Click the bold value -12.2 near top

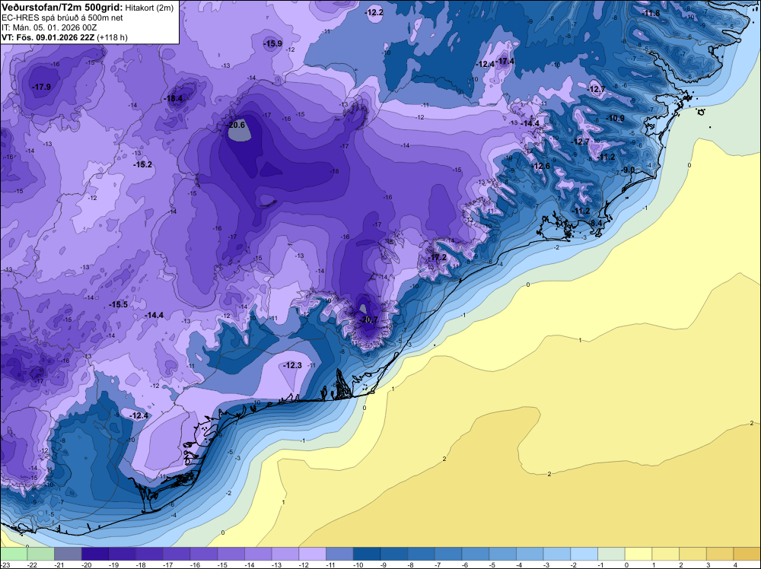[374, 13]
